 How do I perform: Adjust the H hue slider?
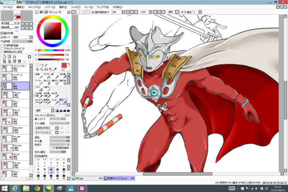51,50
